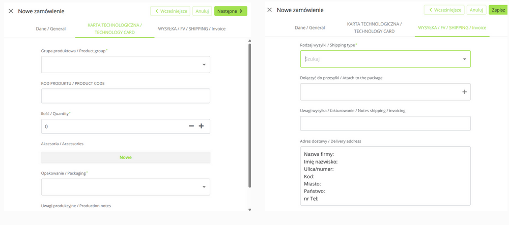Open the Rodzaj wysyłki dropdown arrow
This screenshot has height=225, width=509.
[x=465, y=59]
